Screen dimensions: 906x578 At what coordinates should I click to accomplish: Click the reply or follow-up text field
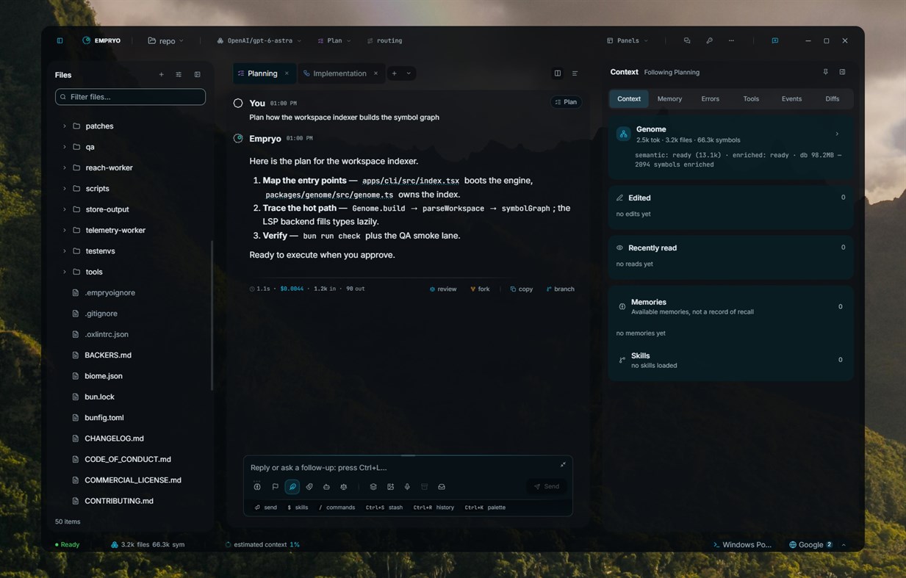pos(403,467)
